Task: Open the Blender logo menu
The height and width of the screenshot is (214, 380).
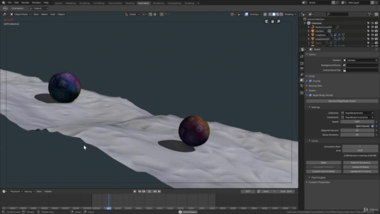Action: 4,2
